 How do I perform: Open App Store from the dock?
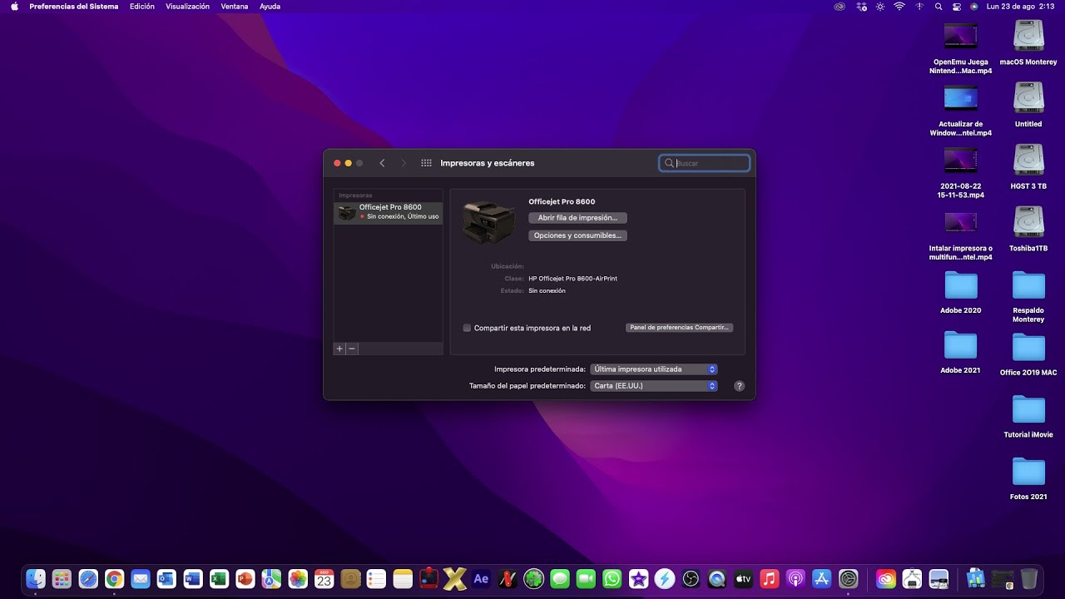pos(822,579)
